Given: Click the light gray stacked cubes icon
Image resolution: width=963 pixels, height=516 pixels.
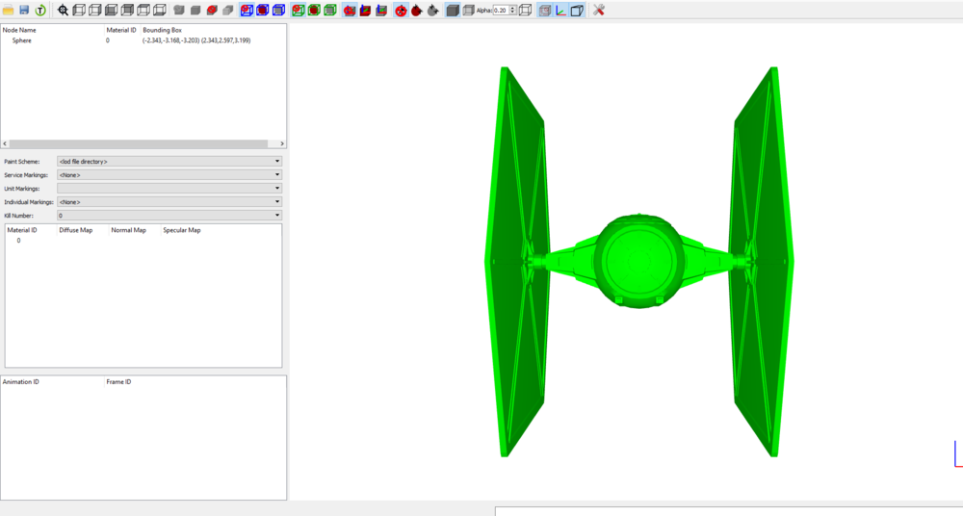Looking at the screenshot, I should 228,10.
